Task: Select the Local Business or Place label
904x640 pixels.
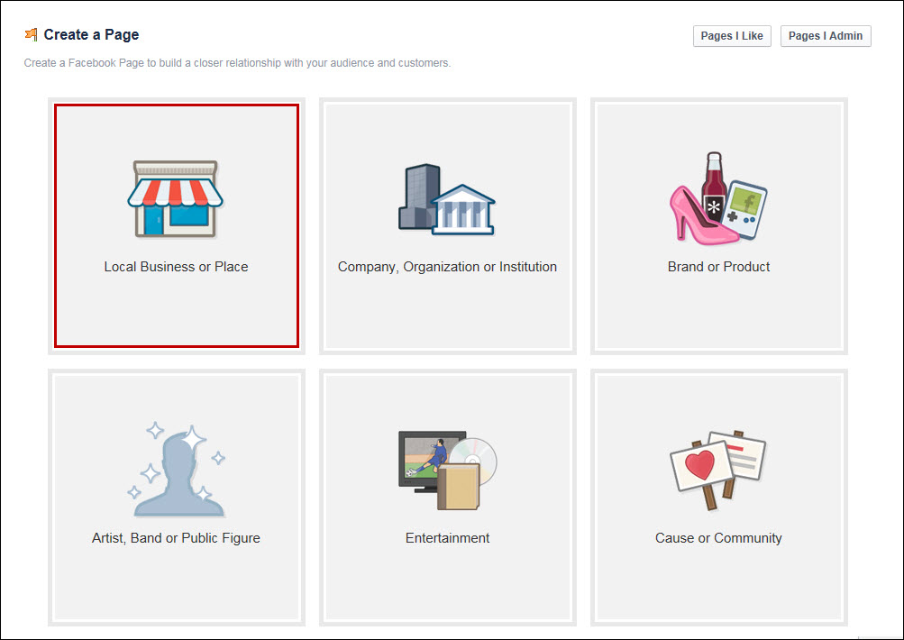Action: point(176,267)
